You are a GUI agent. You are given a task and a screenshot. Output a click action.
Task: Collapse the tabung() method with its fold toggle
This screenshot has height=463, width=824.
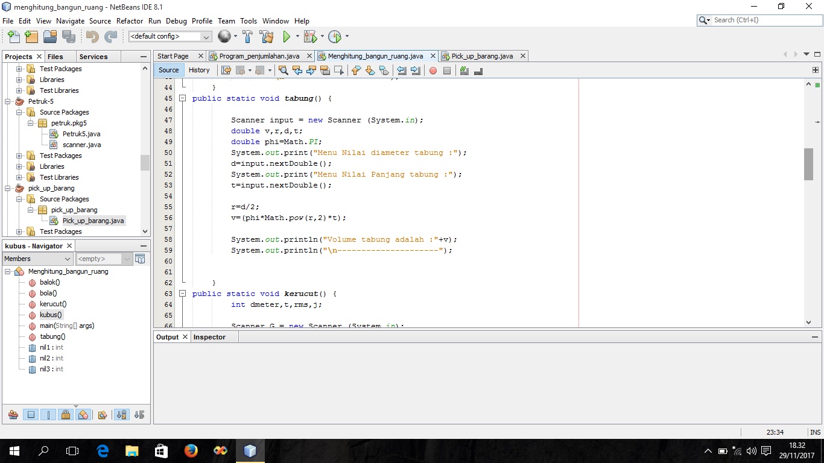[183, 98]
